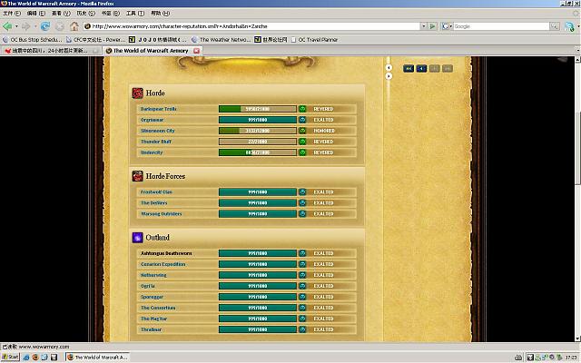Open the 查看 (V) menu
This screenshot has height=363, width=581.
point(61,14)
